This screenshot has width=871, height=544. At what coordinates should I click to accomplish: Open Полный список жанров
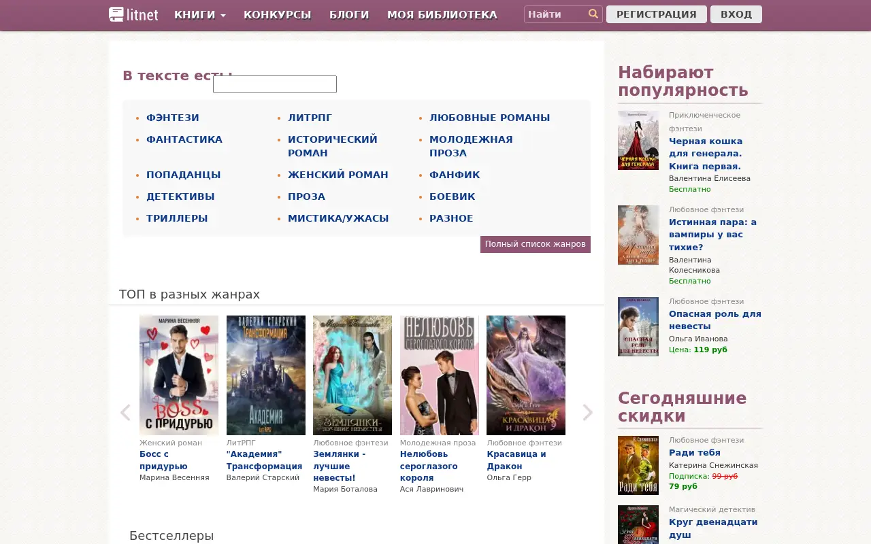[x=536, y=244]
